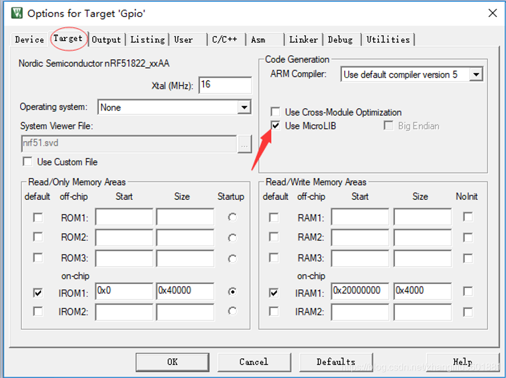
Task: Check the RAM3 default checkbox
Action: tap(274, 257)
